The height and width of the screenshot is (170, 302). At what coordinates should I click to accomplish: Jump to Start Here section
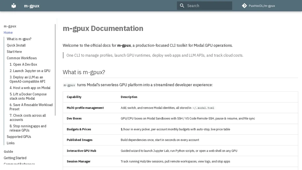14,52
